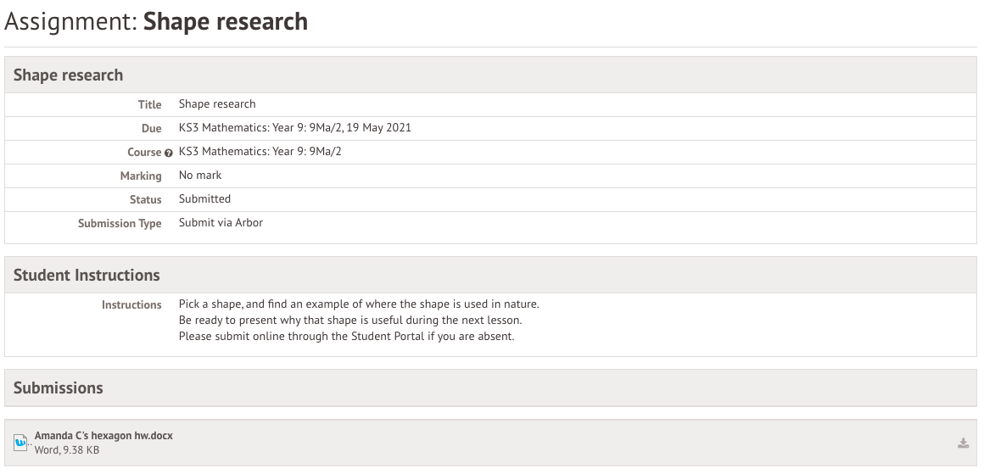Open "Amanda C's hexagon hw.docx" file name
The image size is (984, 474).
click(103, 435)
